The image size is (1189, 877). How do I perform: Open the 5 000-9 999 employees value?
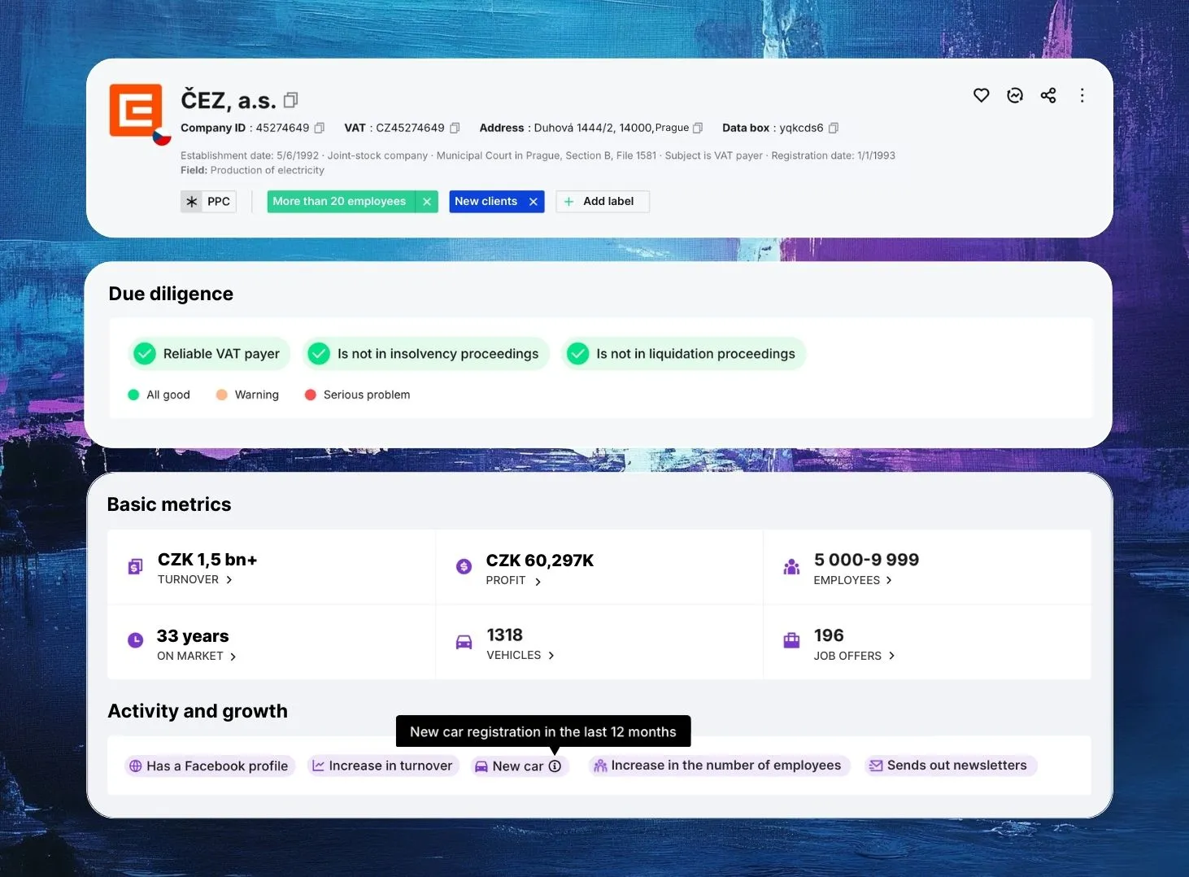pyautogui.click(x=866, y=560)
